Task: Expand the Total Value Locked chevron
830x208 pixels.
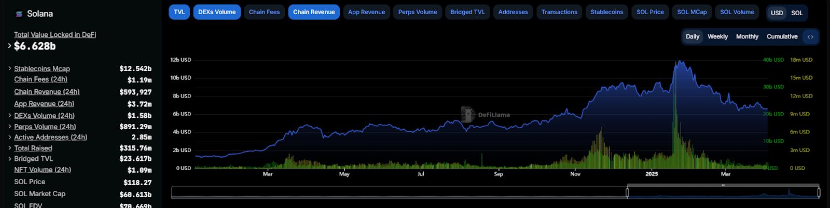Action: pyautogui.click(x=9, y=46)
